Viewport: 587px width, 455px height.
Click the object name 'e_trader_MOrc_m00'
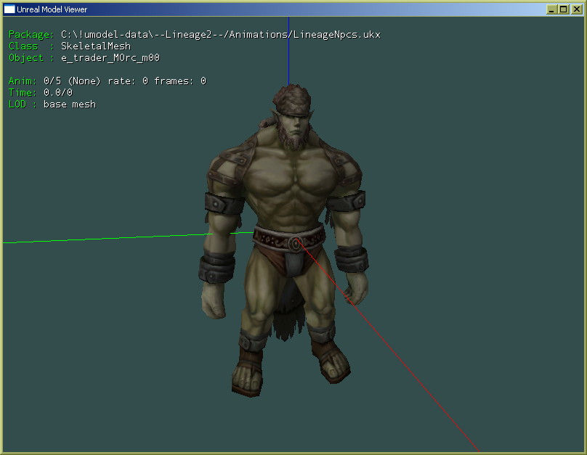coord(110,58)
